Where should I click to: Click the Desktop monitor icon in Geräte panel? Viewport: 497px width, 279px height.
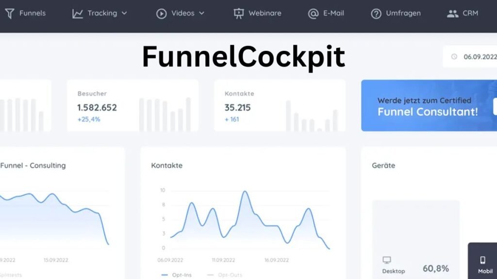click(x=387, y=260)
